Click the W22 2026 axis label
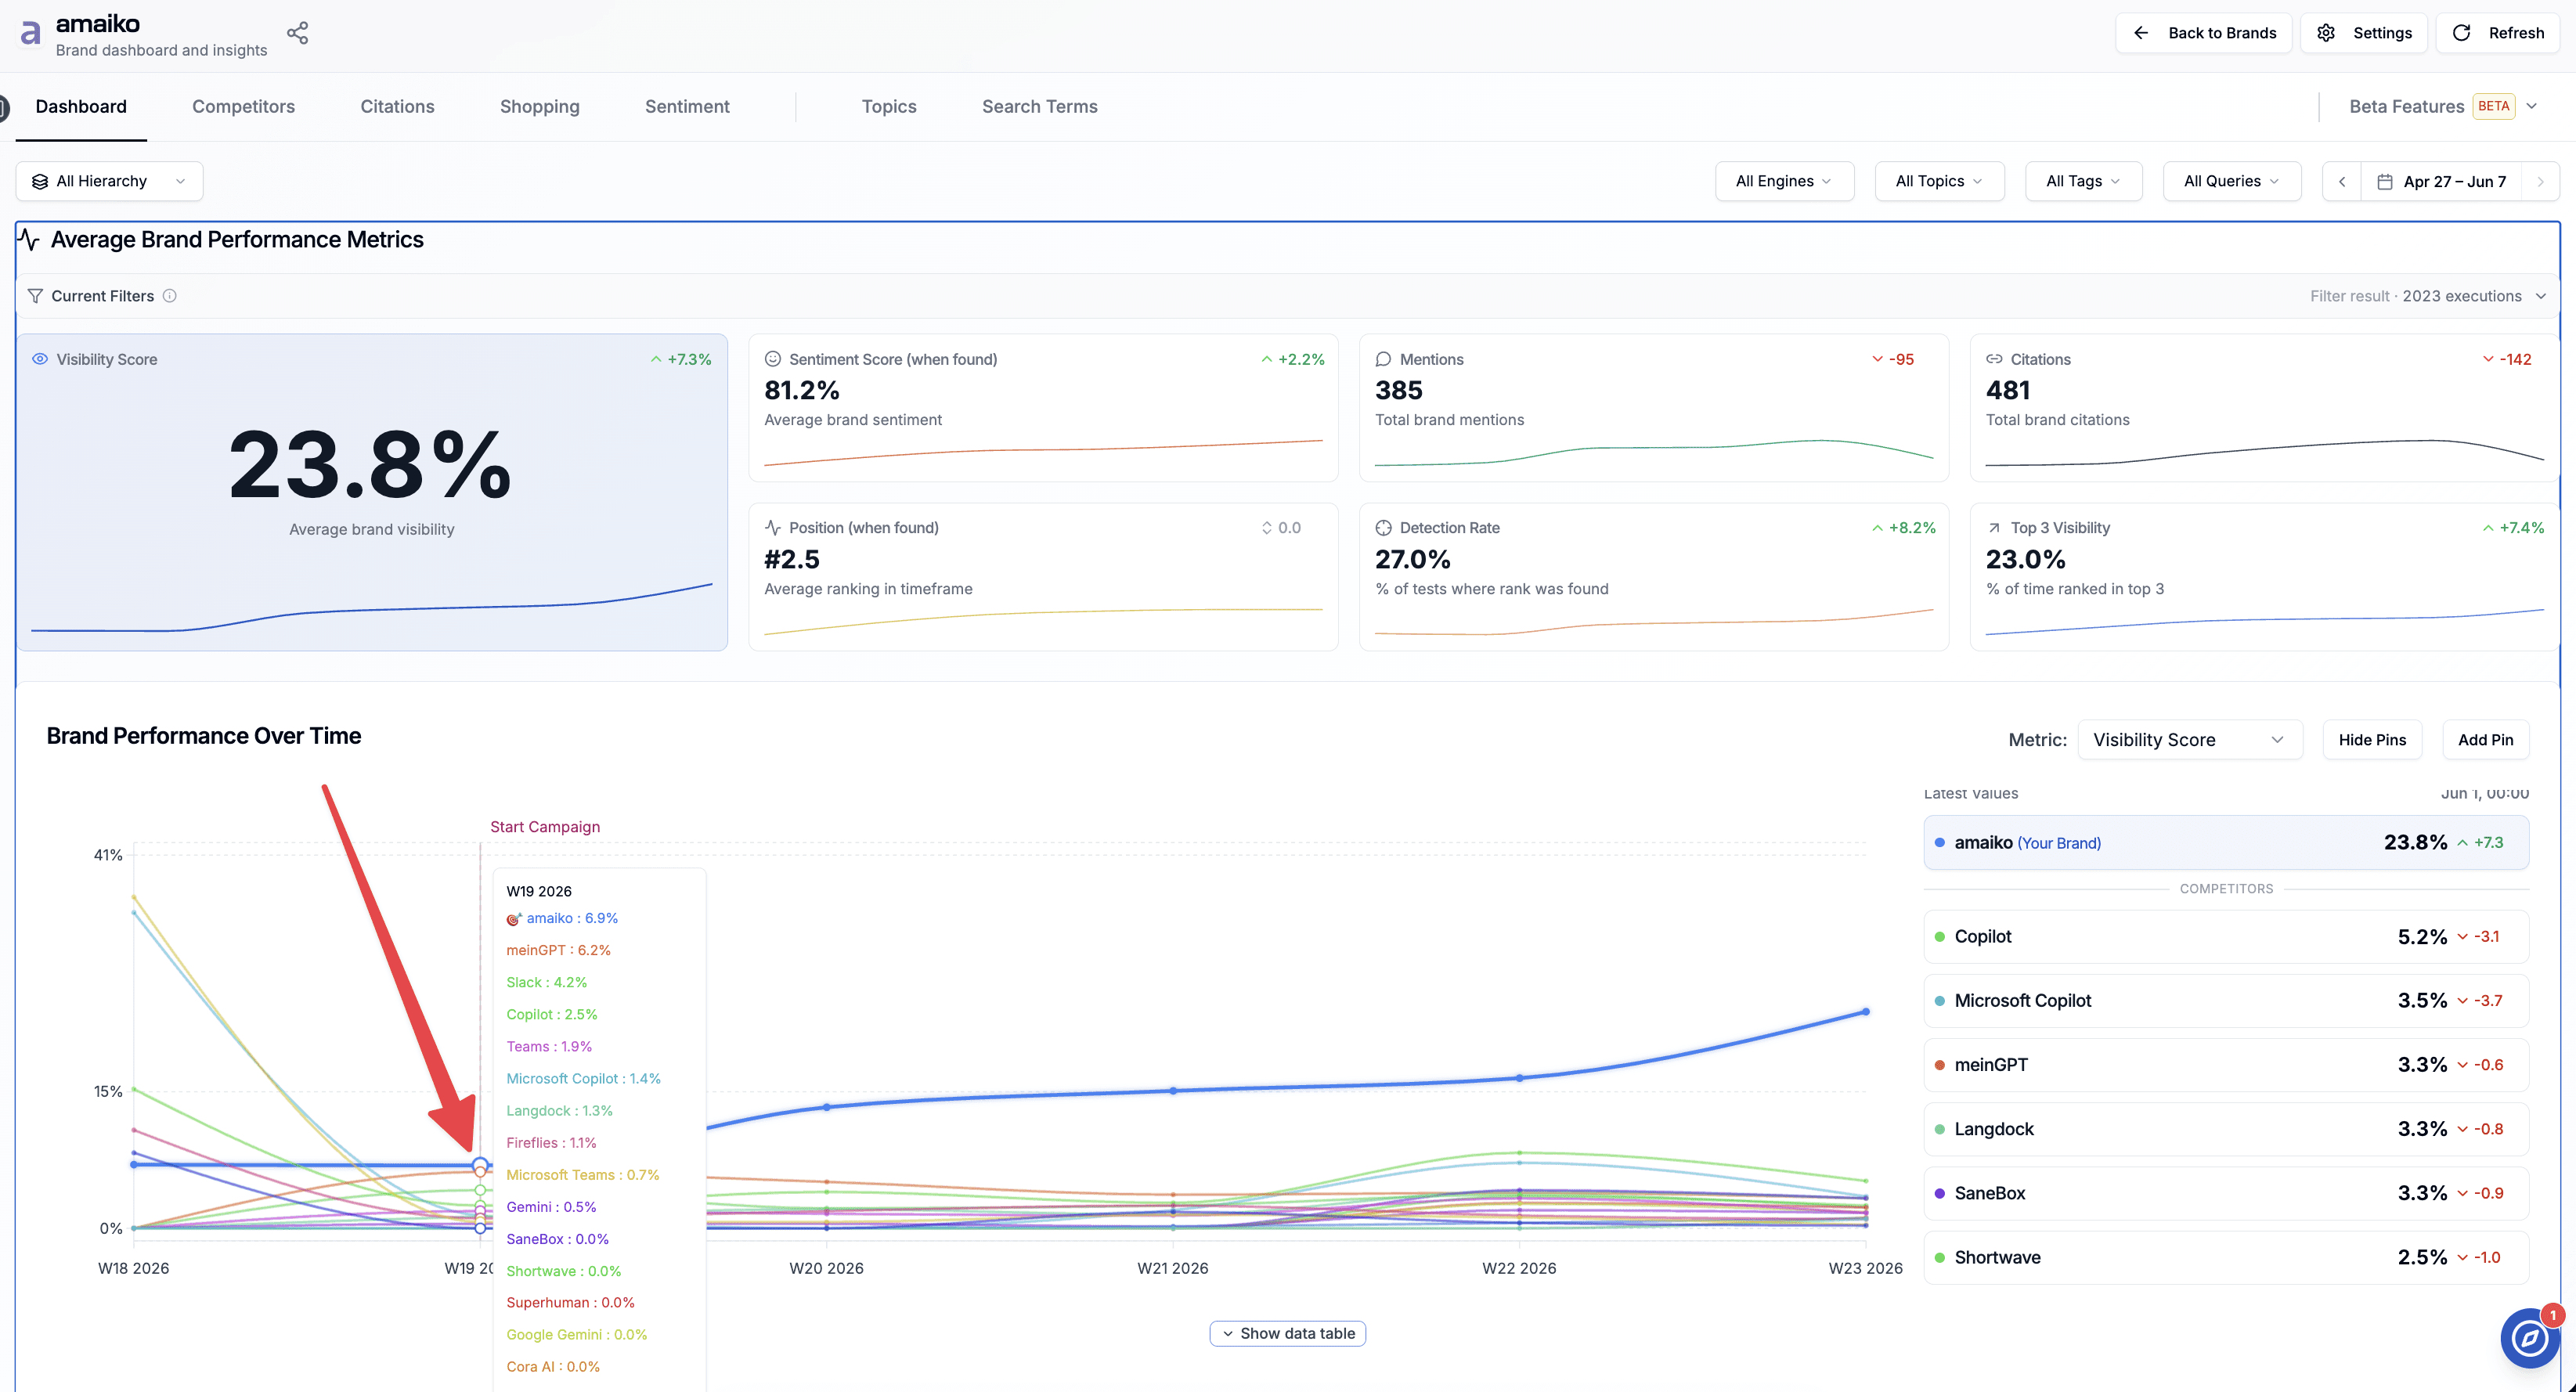Viewport: 2576px width, 1392px height. coord(1519,1268)
